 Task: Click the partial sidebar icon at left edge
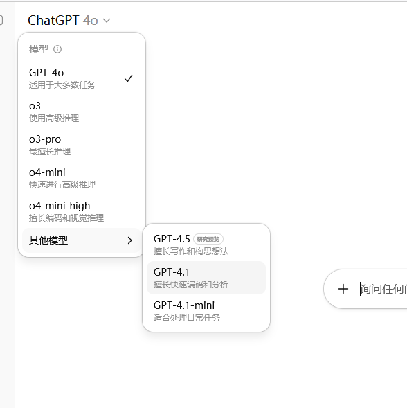pyautogui.click(x=1, y=20)
